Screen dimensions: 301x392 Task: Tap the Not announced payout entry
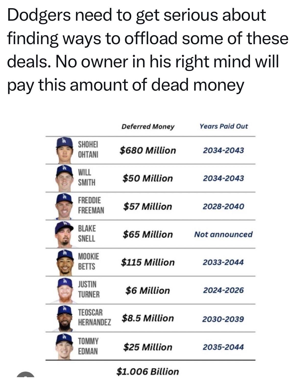click(x=223, y=234)
